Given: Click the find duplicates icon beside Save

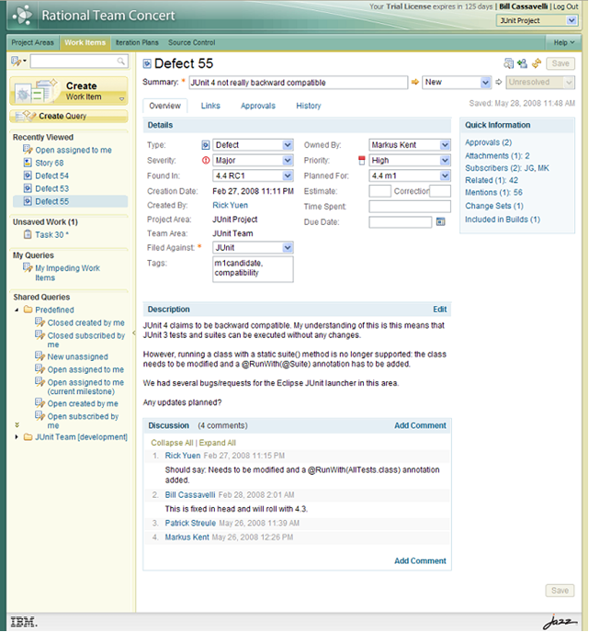Looking at the screenshot, I should point(509,63).
